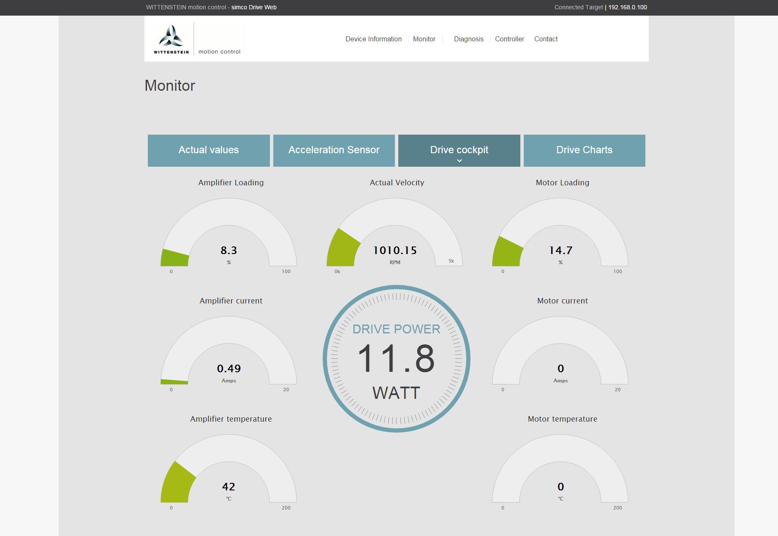The width and height of the screenshot is (778, 536).
Task: Click the Drive Power circular dial
Action: click(x=396, y=359)
